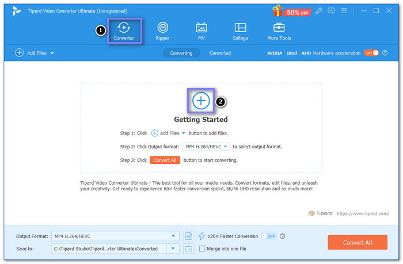Open the Output Format combo box
The width and height of the screenshot is (403, 264).
click(x=115, y=236)
